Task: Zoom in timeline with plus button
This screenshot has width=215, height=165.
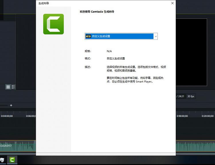Action: (11, 105)
